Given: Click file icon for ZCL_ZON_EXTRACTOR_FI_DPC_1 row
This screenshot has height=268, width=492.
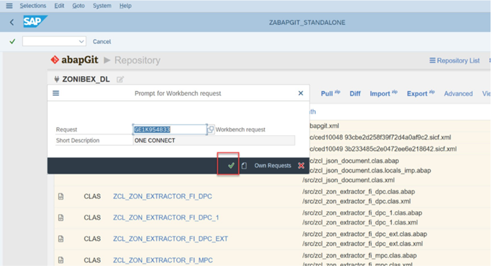Looking at the screenshot, I should click(x=61, y=218).
